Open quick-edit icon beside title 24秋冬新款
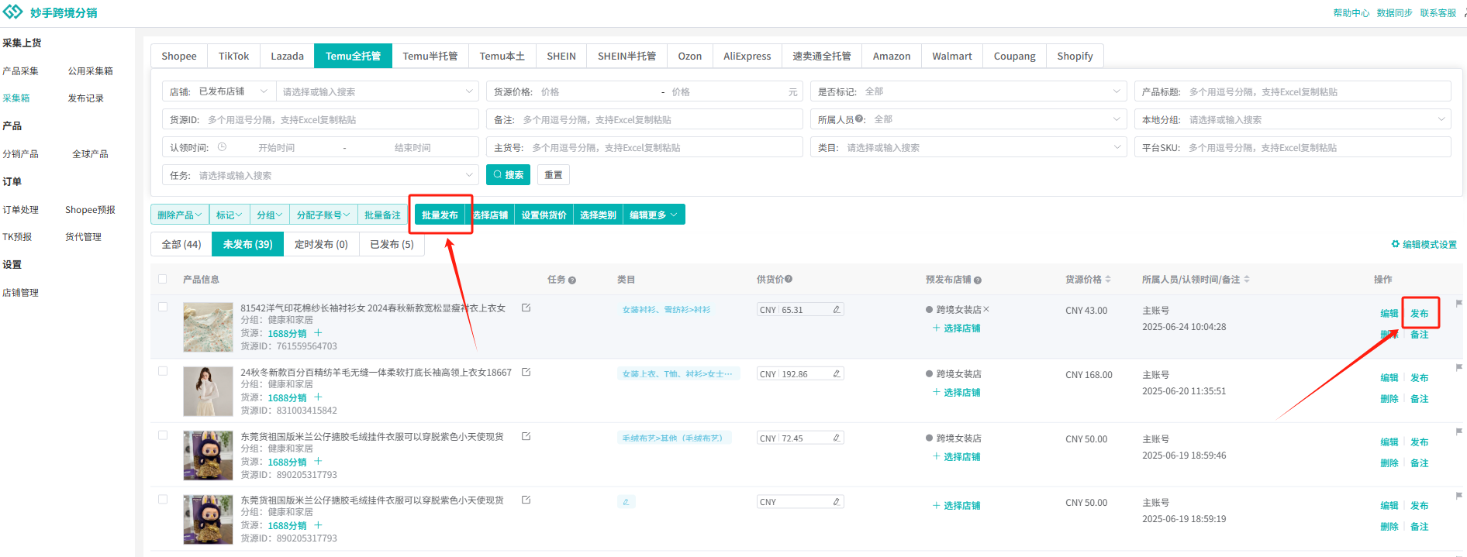The image size is (1467, 557). (526, 372)
